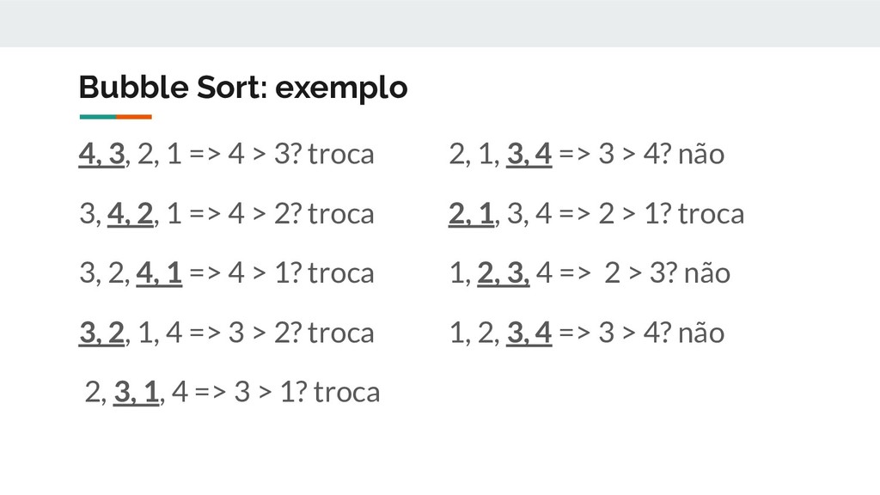This screenshot has height=495, width=880.
Task: Click the underlined '4, 2' pair
Action: 131,214
